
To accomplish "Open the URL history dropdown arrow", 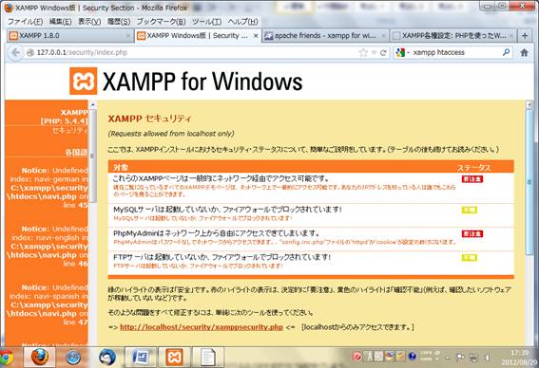I will click(x=374, y=53).
